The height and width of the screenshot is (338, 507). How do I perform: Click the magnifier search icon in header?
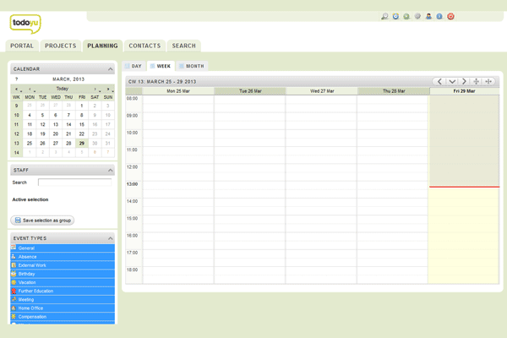(x=385, y=16)
